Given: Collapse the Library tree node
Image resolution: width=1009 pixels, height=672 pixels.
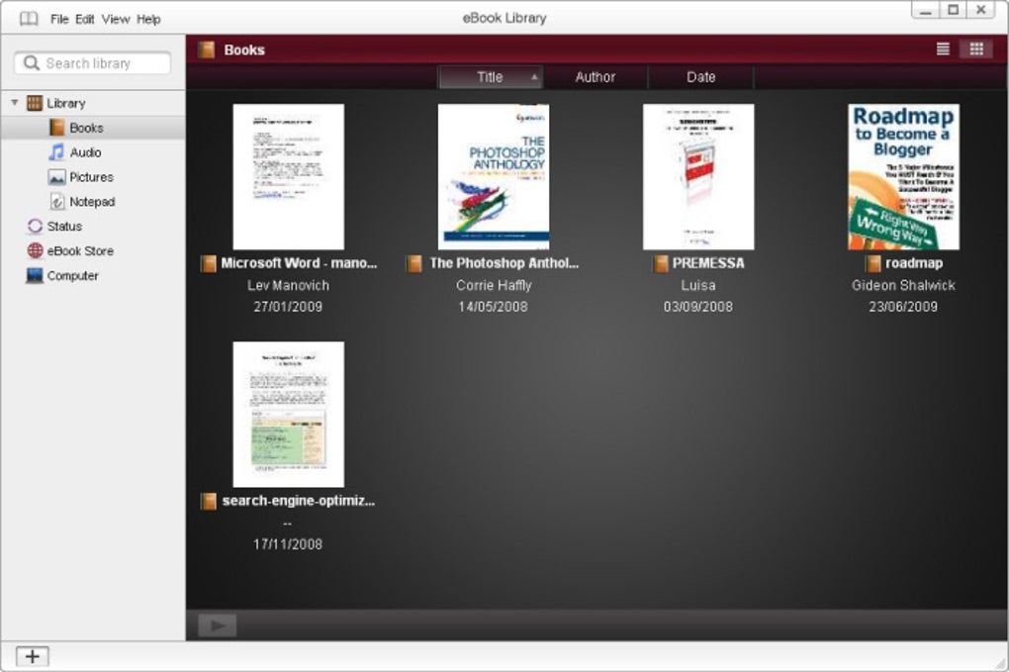Looking at the screenshot, I should [x=14, y=102].
